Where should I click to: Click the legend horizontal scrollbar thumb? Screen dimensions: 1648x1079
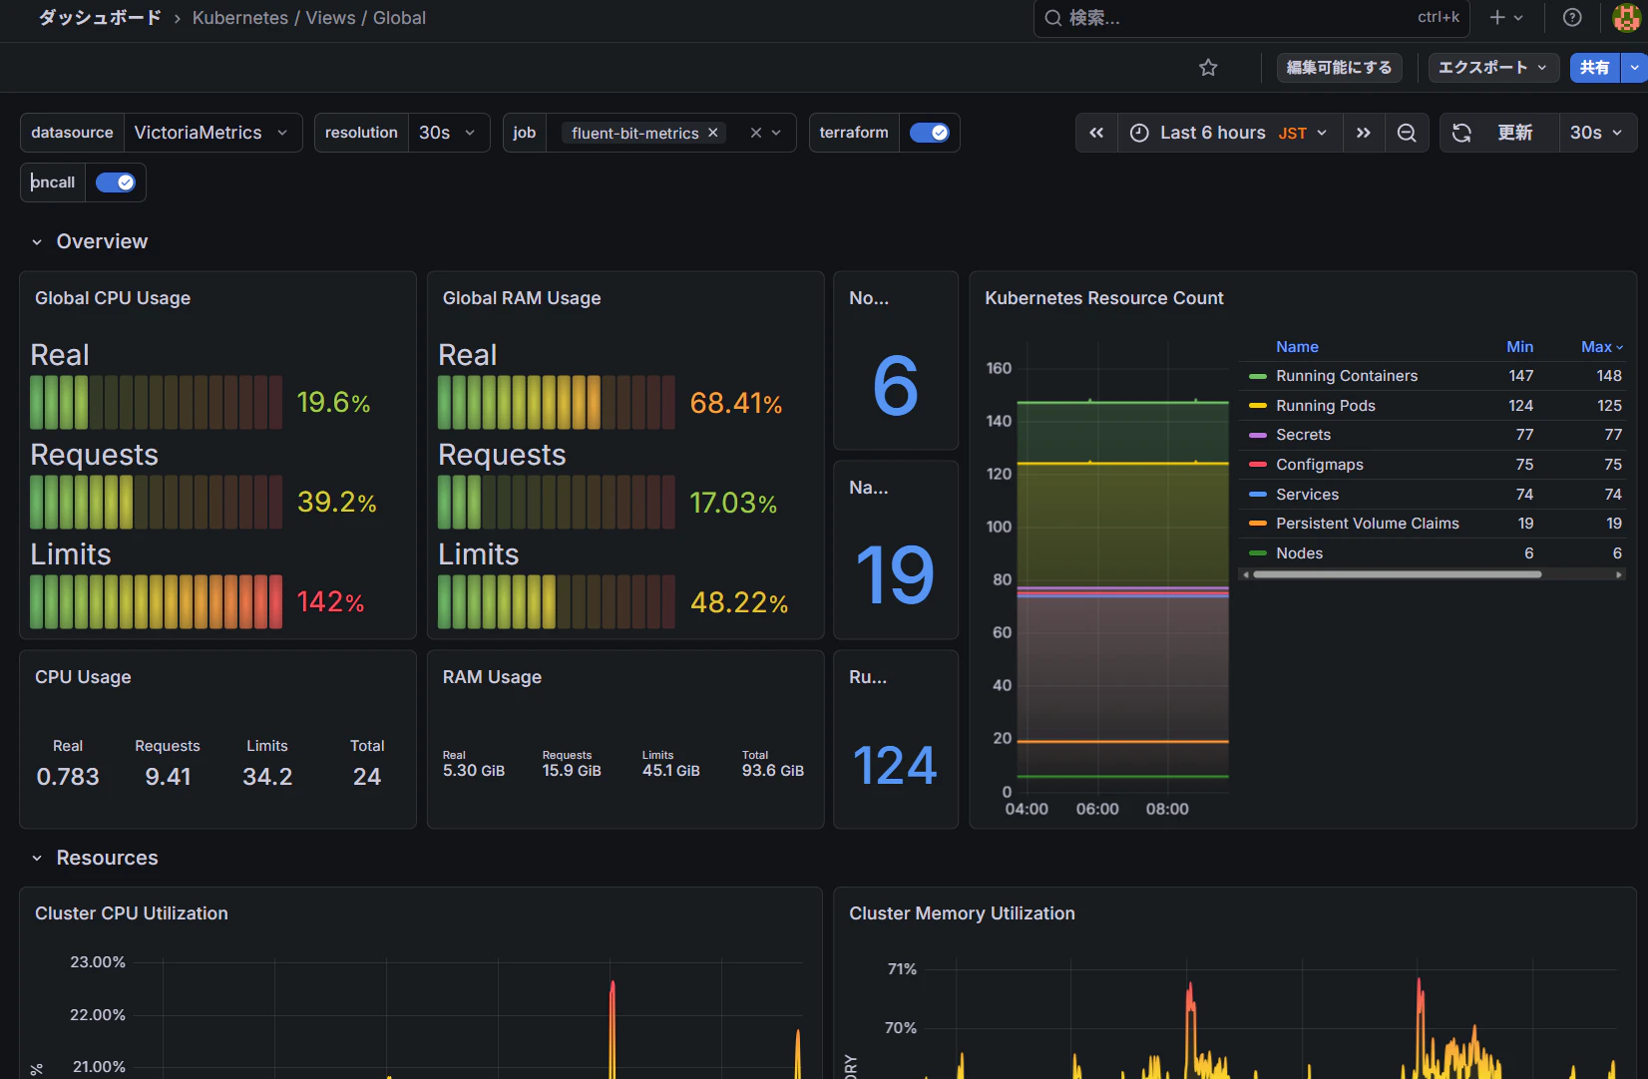click(x=1397, y=574)
